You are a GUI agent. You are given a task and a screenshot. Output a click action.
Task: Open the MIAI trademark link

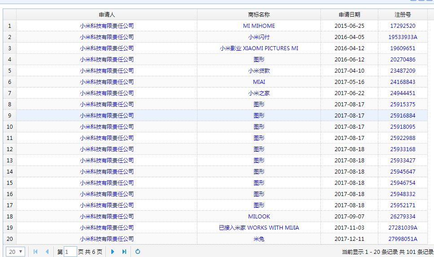[259, 82]
